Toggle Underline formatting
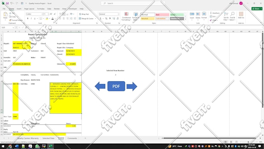The height and width of the screenshot is (149, 264). click(x=35, y=18)
